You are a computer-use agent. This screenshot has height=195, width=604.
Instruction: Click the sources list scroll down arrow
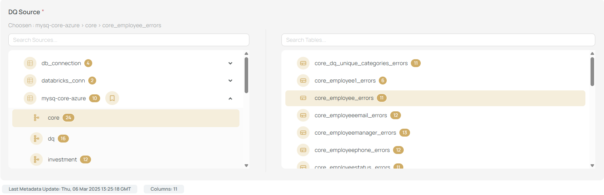point(246,166)
